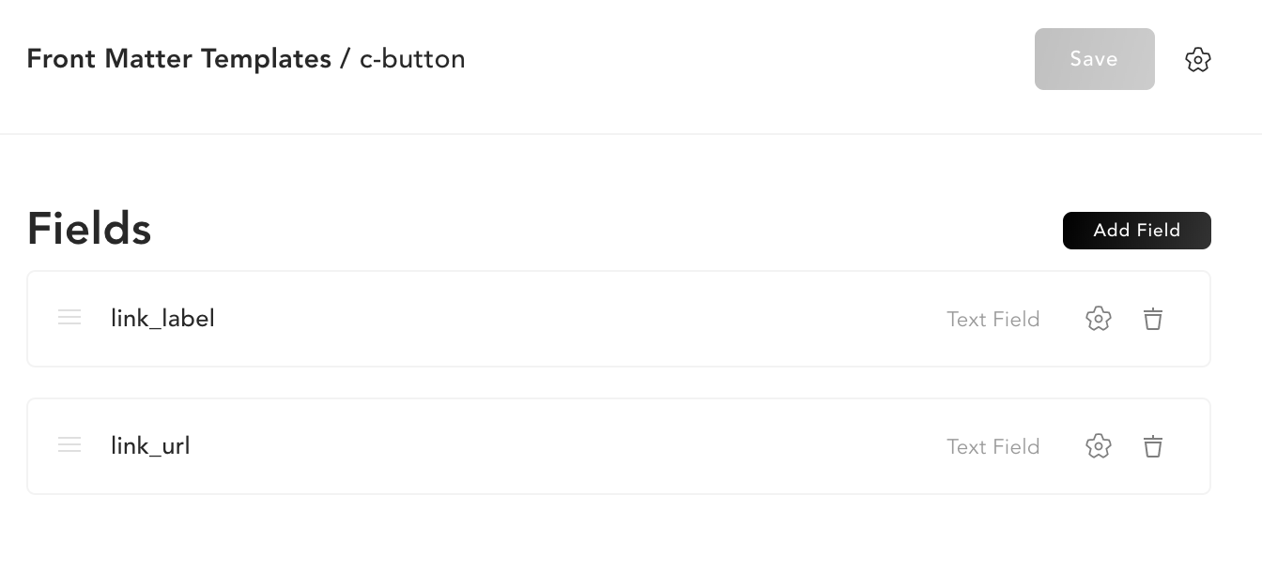Select the Front Matter Templates breadcrumb
The height and width of the screenshot is (570, 1262).
pos(178,58)
